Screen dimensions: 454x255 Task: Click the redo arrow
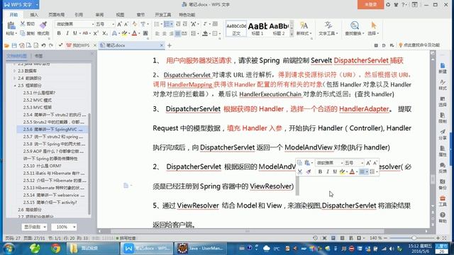(x=51, y=45)
